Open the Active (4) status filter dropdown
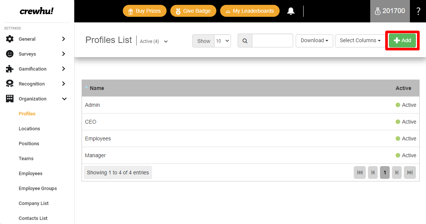Screen dimensions: 426x224 154,41
